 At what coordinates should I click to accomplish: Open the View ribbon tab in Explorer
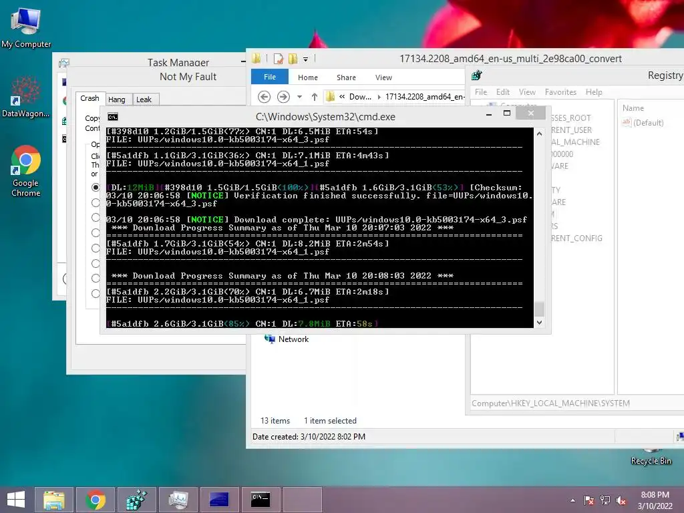click(x=383, y=77)
